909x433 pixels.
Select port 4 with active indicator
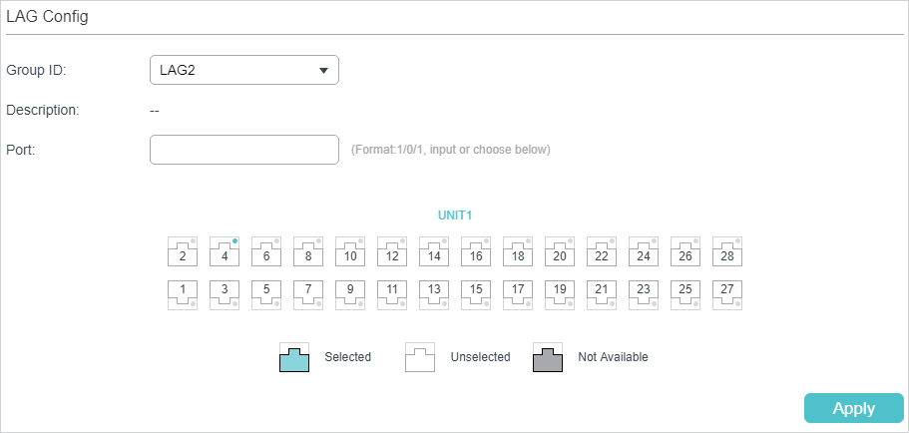225,251
